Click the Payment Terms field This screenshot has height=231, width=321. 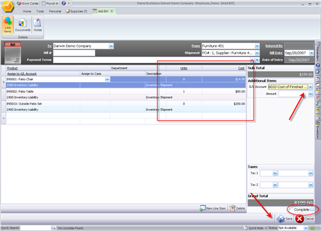(152, 60)
